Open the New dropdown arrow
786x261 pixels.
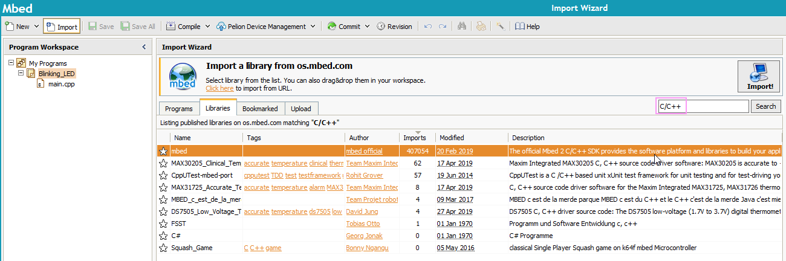click(36, 27)
